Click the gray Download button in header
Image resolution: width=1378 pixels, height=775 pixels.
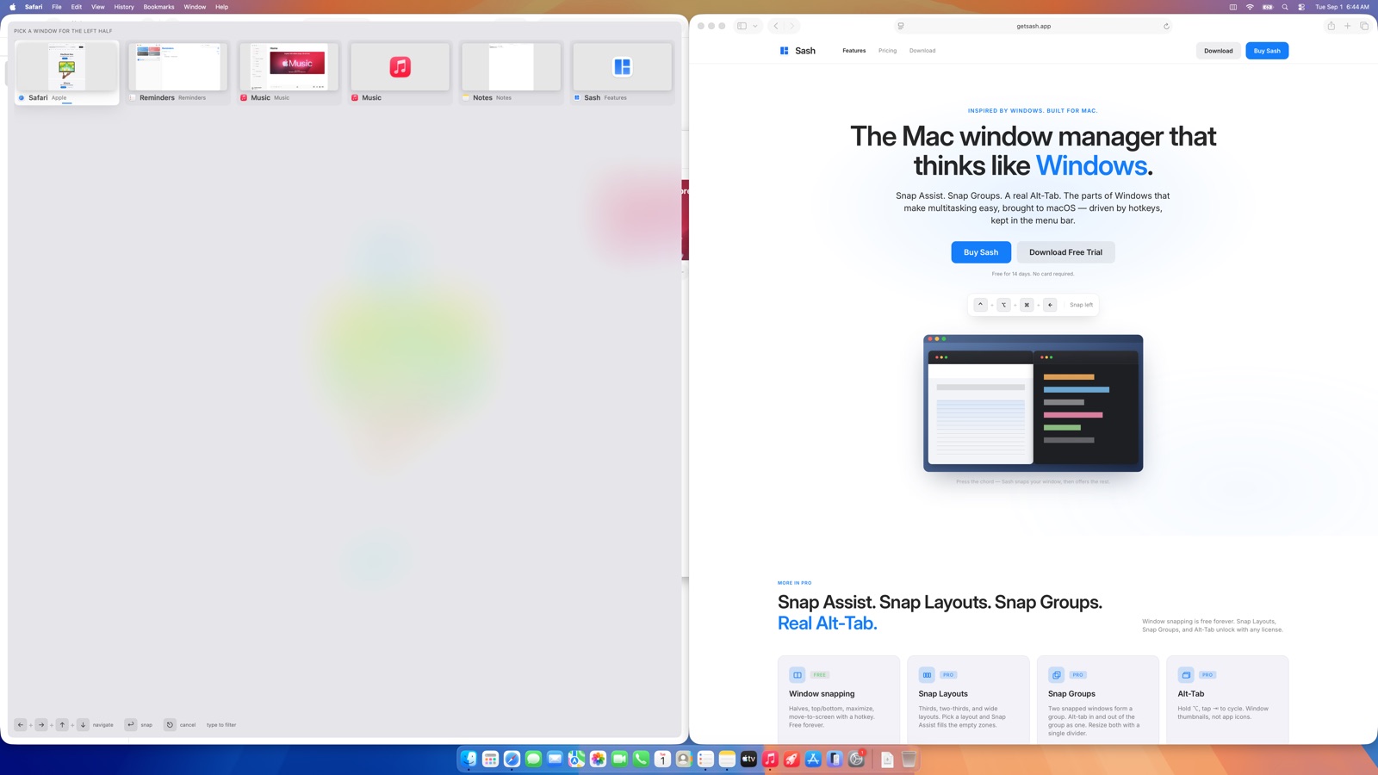click(x=1219, y=51)
